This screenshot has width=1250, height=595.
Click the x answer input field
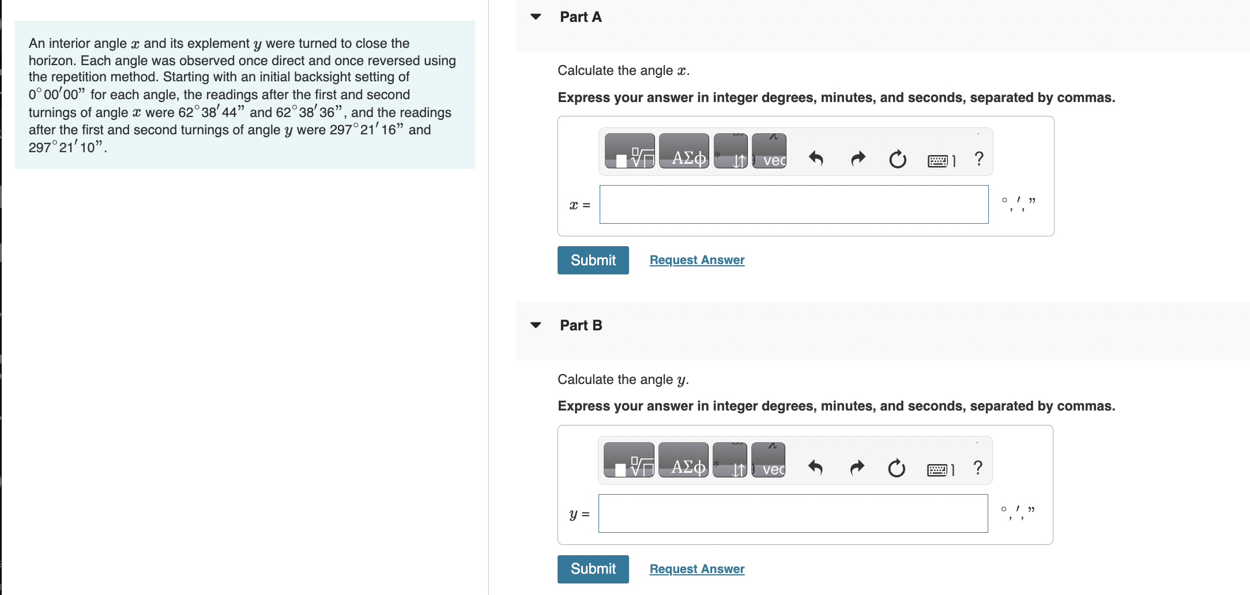tap(793, 204)
